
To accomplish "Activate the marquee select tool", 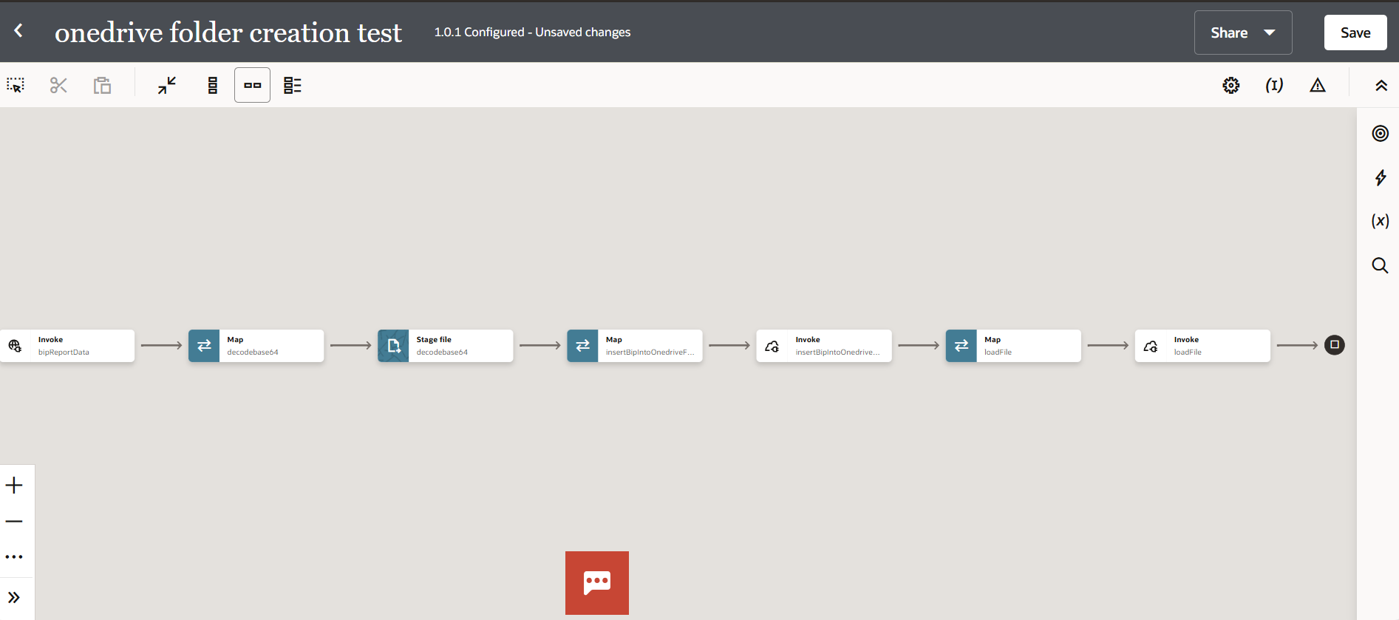I will coord(16,85).
